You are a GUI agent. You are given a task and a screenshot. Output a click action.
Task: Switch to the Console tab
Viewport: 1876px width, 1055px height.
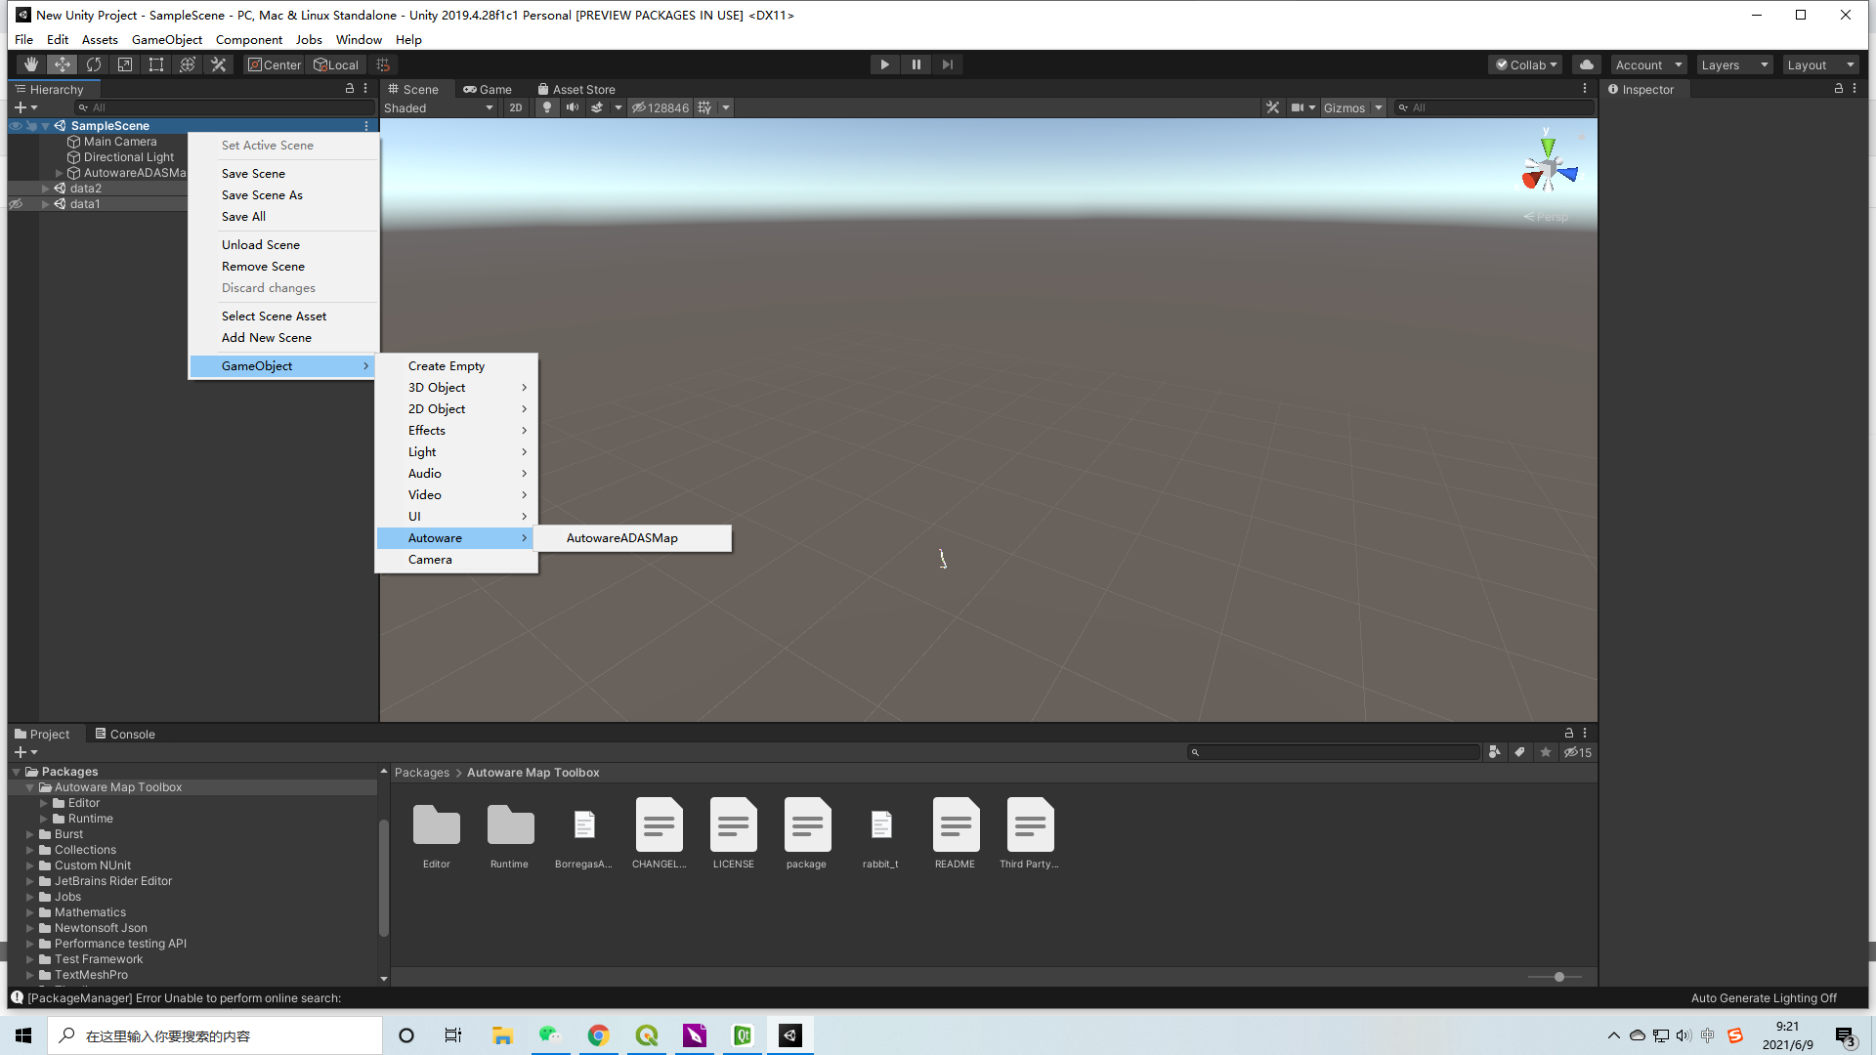[x=125, y=734]
